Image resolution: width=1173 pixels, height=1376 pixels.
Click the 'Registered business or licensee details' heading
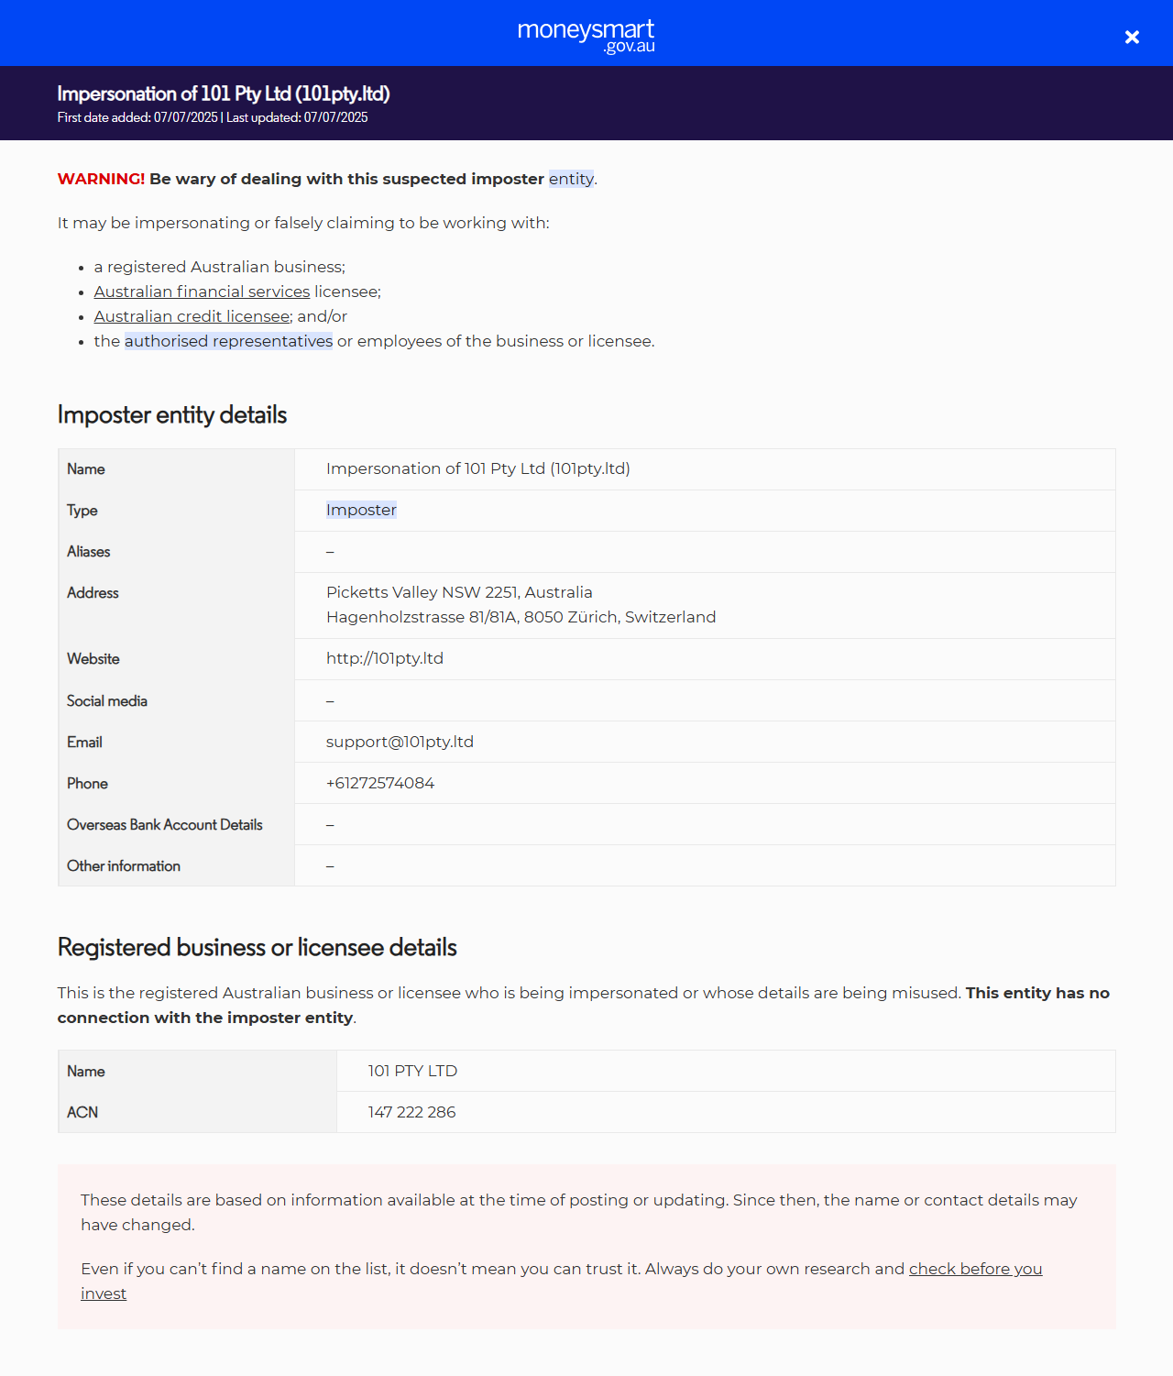(257, 948)
